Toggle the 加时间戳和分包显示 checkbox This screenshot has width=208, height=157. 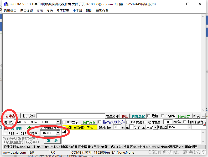click(x=64, y=127)
